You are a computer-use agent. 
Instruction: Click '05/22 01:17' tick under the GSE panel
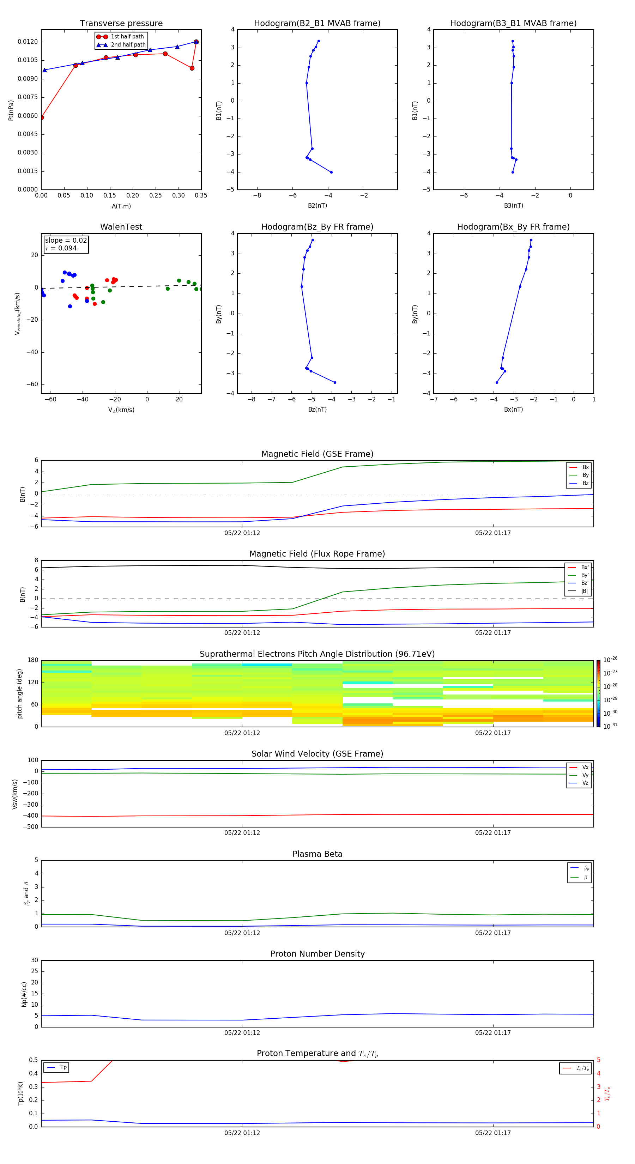(x=492, y=533)
